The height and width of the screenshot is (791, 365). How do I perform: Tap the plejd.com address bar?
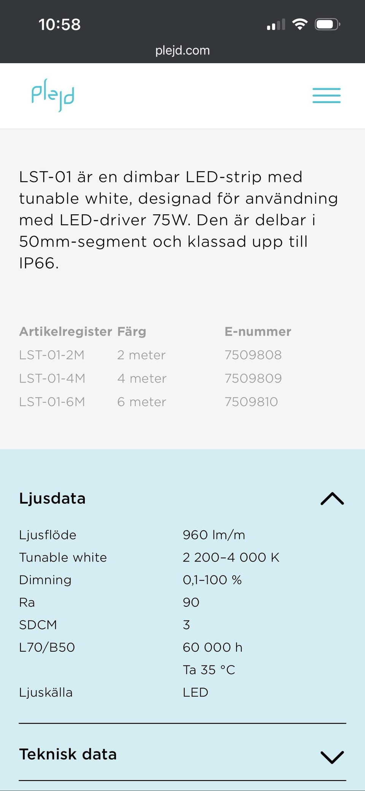182,50
